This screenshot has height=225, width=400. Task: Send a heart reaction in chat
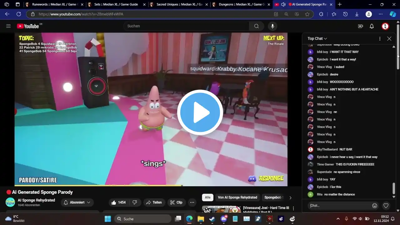pyautogui.click(x=386, y=206)
